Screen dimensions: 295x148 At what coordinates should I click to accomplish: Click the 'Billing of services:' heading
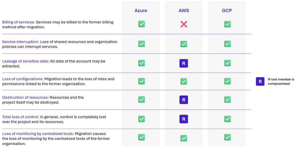[18, 22]
